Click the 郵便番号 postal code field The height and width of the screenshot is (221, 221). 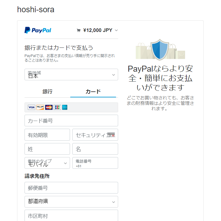pos(71,188)
